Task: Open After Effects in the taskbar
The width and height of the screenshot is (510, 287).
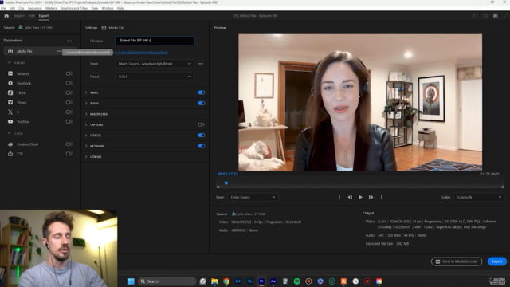Action: pos(273,281)
